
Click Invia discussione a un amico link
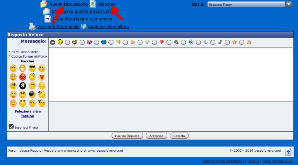(82, 19)
